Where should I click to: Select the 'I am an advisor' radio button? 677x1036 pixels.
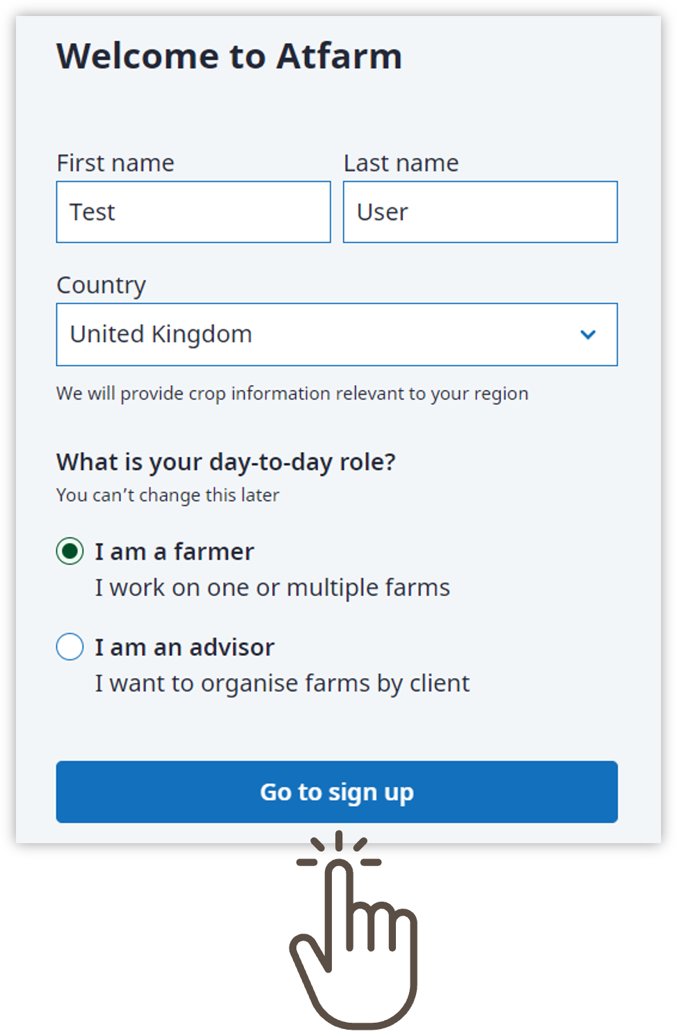(x=70, y=647)
